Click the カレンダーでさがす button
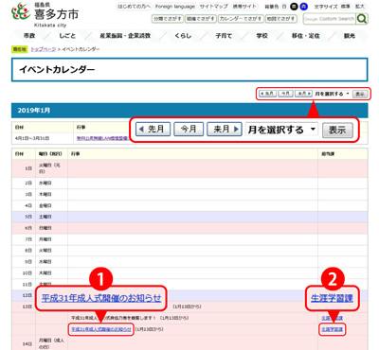Viewport: 379px width, 350px height. (x=241, y=19)
